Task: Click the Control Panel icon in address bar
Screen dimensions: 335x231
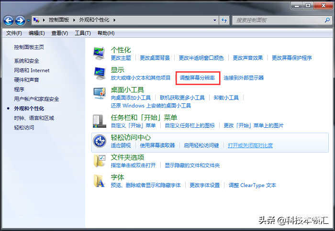Action: coord(36,20)
